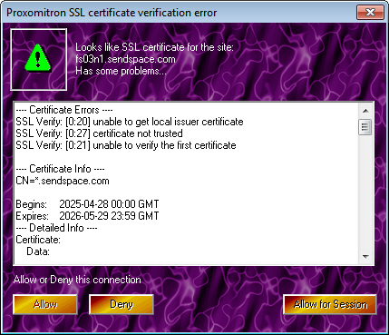Click the 'Certificate Errors' header line
Viewport: 389px width, 335px height.
point(64,110)
